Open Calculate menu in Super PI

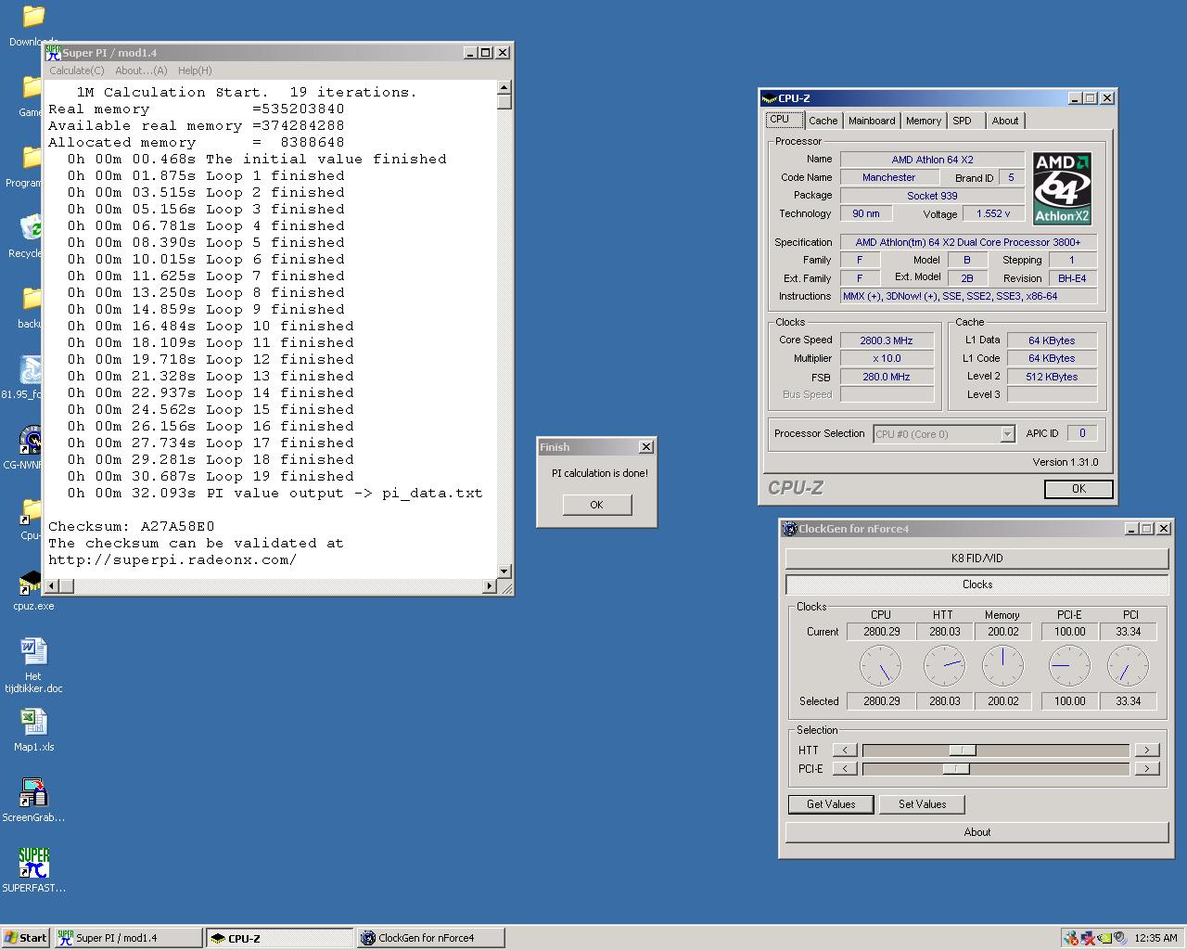pyautogui.click(x=76, y=71)
